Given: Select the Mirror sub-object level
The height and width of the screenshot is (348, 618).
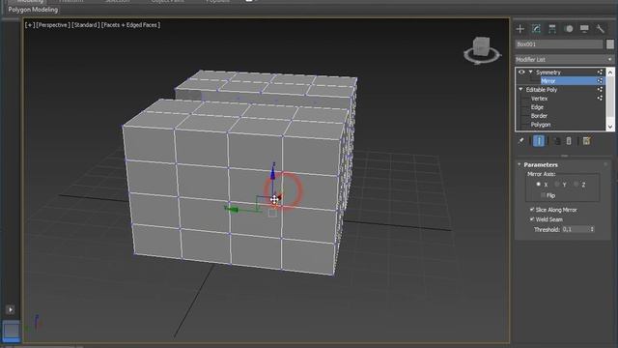Looking at the screenshot, I should click(x=548, y=81).
